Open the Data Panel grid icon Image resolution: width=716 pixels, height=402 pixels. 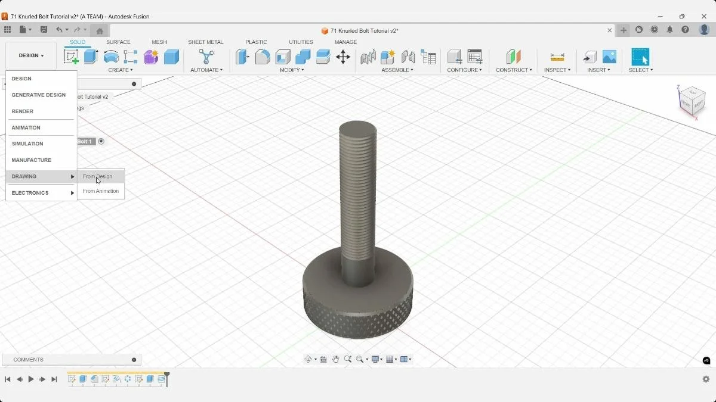[x=7, y=30]
